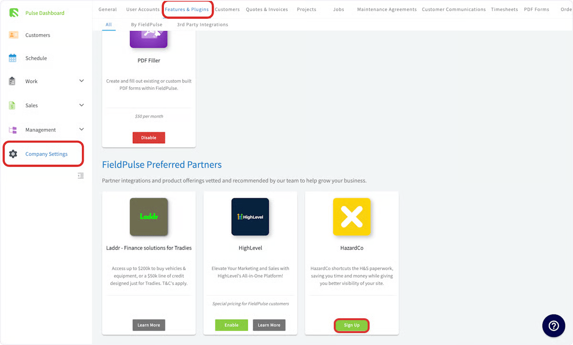
Task: Click 'Special pricing for FieldPulse customers' text
Action: 250,303
